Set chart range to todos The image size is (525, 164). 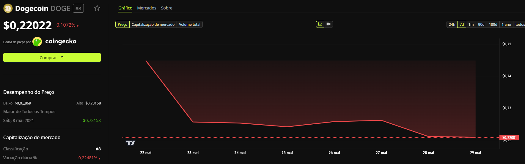[x=520, y=24]
